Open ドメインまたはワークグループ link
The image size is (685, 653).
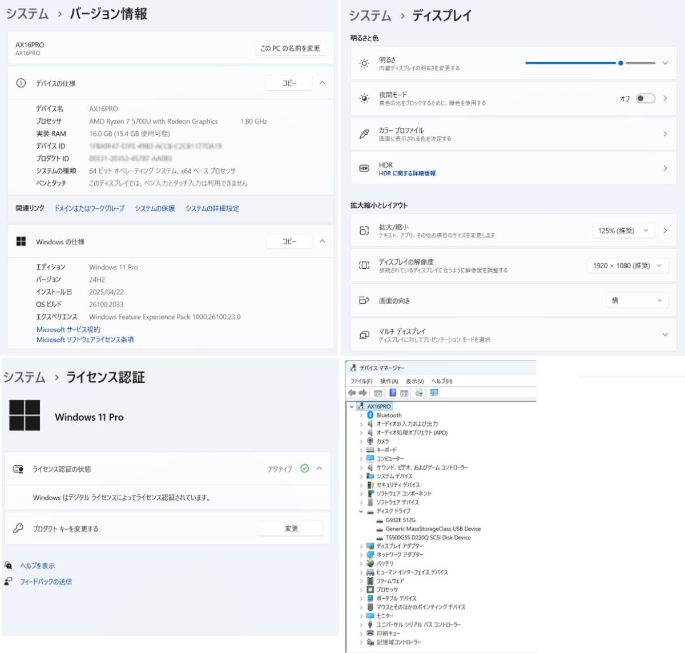coord(90,208)
